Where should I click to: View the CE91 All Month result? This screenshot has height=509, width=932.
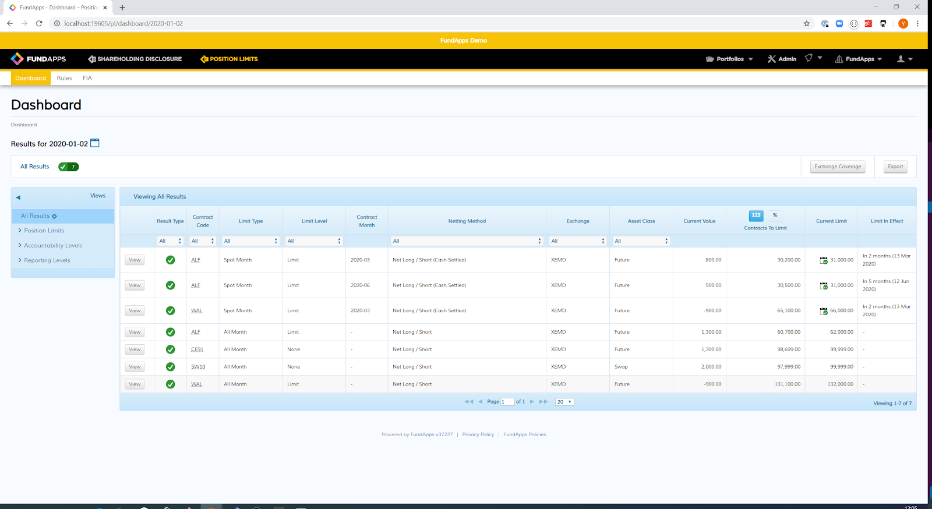tap(135, 349)
